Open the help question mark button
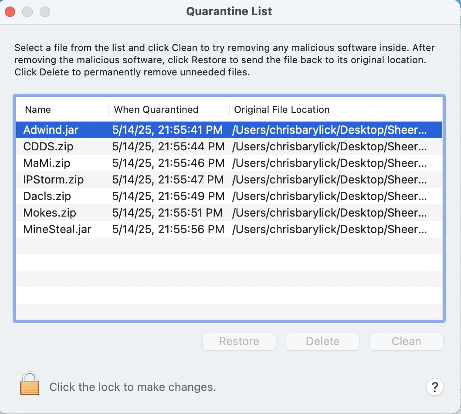Image resolution: width=461 pixels, height=414 pixels. click(434, 387)
